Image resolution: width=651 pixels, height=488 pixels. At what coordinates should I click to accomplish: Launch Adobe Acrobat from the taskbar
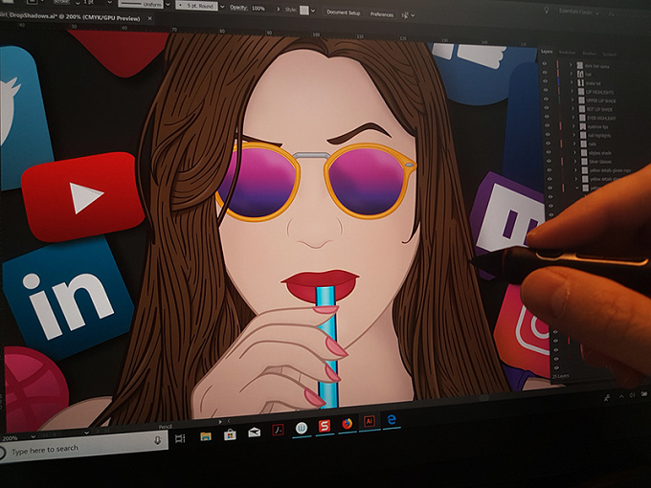pos(278,430)
